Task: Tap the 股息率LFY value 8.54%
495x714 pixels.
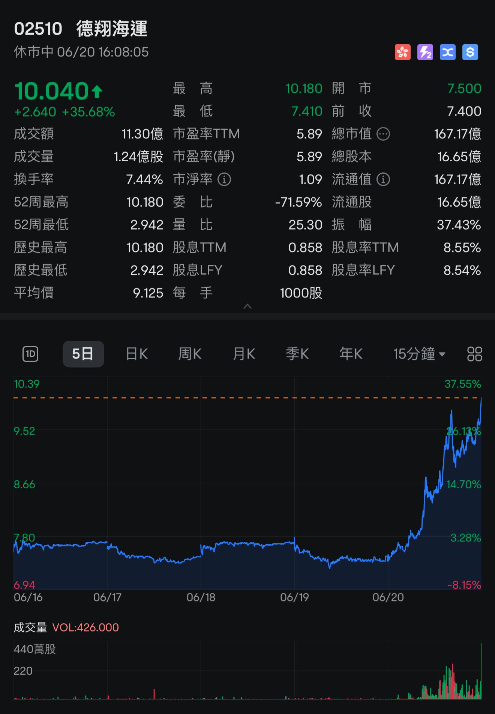Action: pos(462,270)
